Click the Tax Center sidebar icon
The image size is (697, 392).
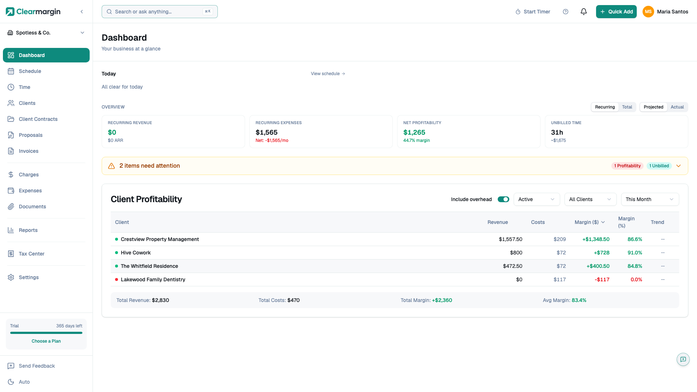pos(11,254)
